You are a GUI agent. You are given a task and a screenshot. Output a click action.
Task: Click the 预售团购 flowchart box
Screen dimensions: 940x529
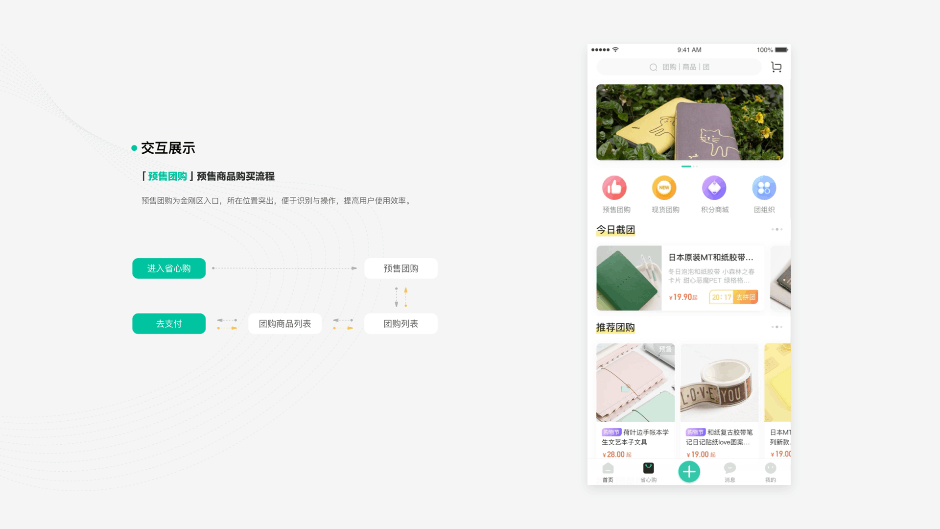401,268
